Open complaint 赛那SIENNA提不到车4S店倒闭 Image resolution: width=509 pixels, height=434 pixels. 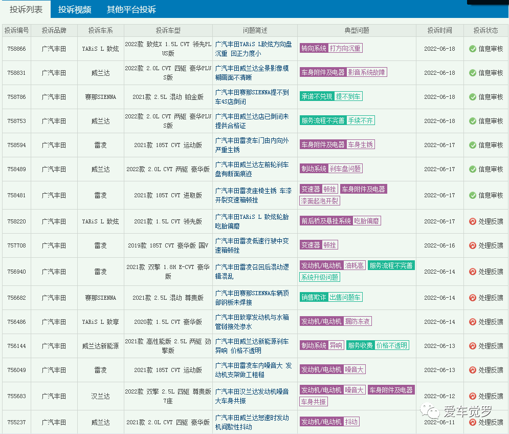252,97
